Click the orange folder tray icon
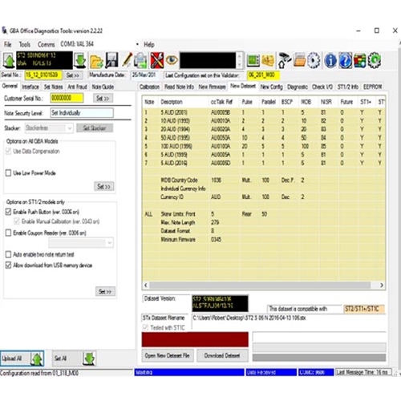Screen dimensions: 401x401 pyautogui.click(x=300, y=60)
